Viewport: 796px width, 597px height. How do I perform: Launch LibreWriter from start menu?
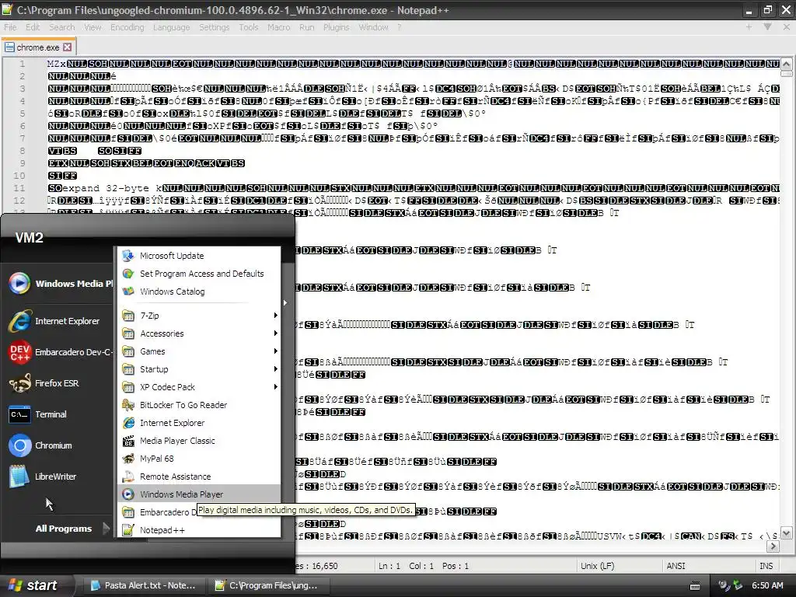(x=60, y=477)
